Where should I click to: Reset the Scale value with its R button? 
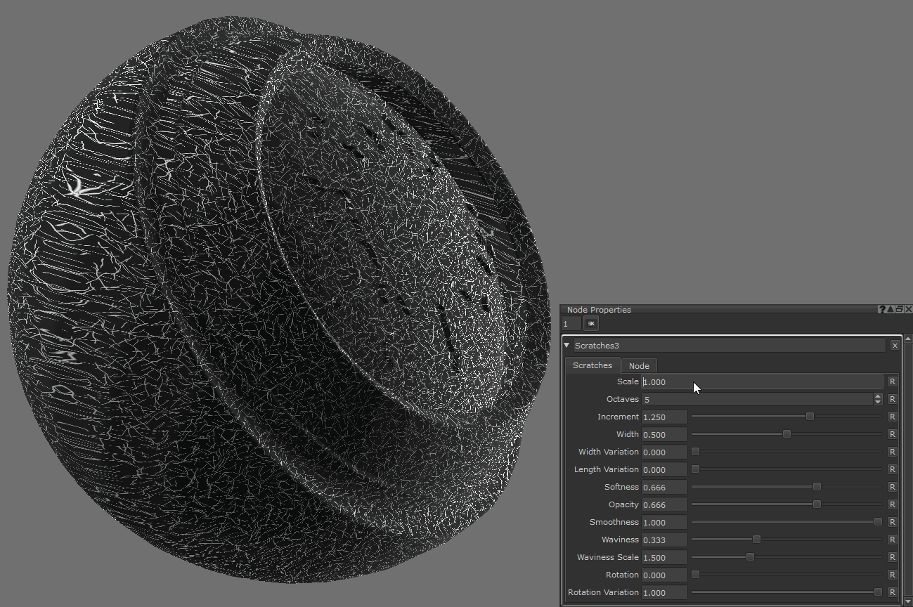tap(892, 381)
